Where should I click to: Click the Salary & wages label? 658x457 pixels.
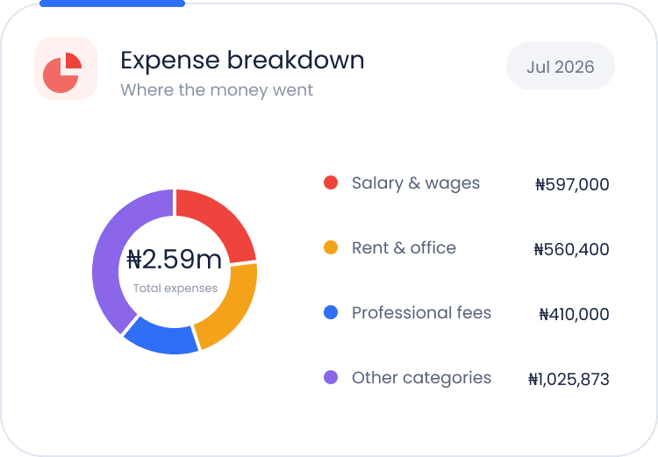point(416,183)
